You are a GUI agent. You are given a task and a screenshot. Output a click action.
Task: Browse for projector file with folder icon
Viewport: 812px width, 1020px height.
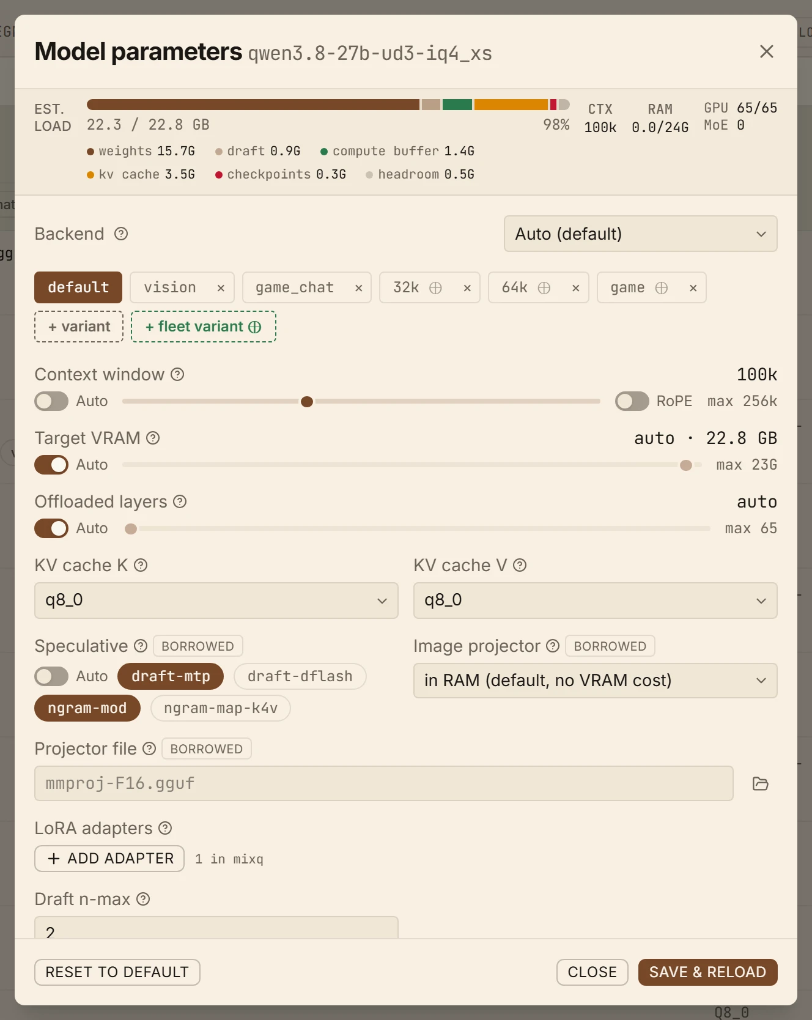tap(760, 783)
